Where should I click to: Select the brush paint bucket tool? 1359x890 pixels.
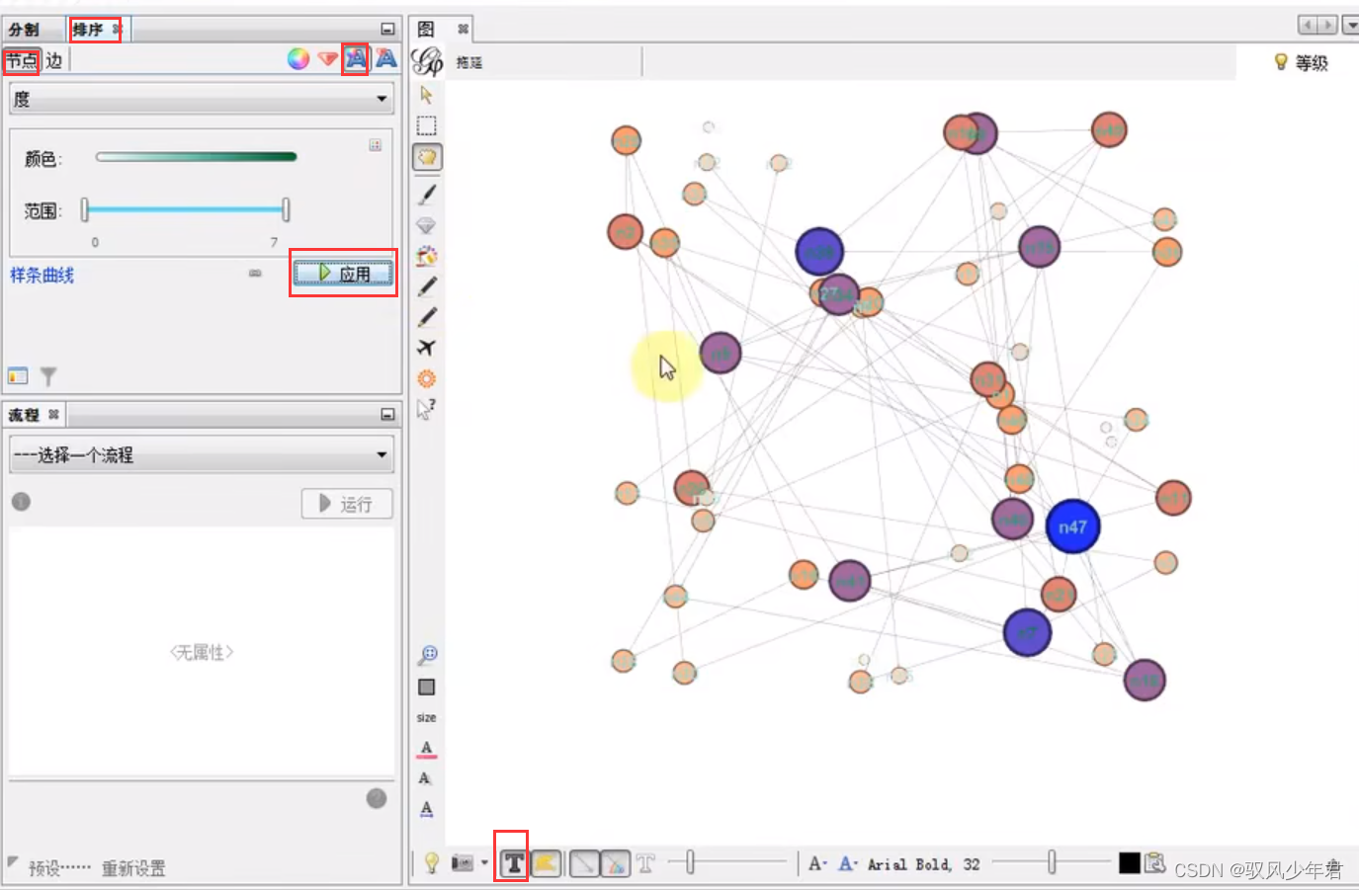[x=427, y=256]
